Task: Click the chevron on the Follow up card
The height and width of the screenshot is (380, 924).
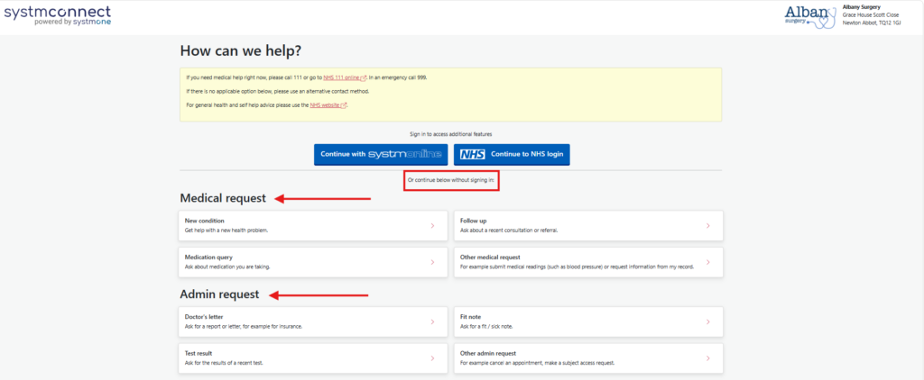Action: click(707, 226)
